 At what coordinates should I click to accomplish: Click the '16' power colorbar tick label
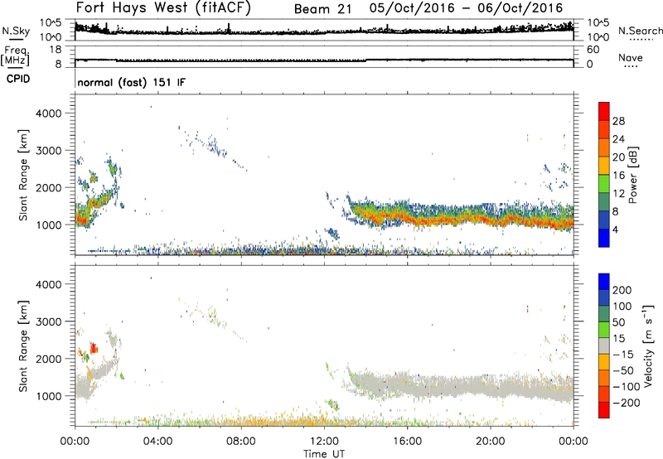click(618, 176)
